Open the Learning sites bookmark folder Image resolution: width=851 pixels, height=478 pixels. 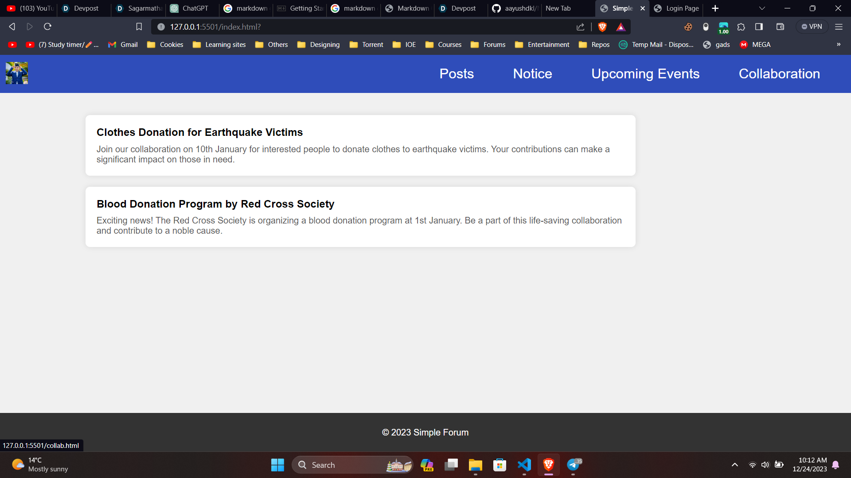(219, 45)
